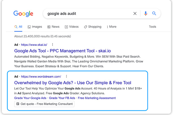Open the https://www.skai.io/ ad URL
Screen dimensions: 173x115
click(x=34, y=45)
